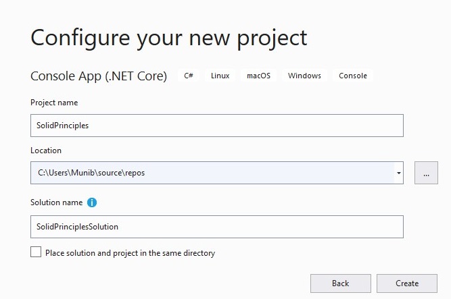Viewport: 451px width, 299px height.
Task: Click the Console project type tag
Action: point(353,76)
